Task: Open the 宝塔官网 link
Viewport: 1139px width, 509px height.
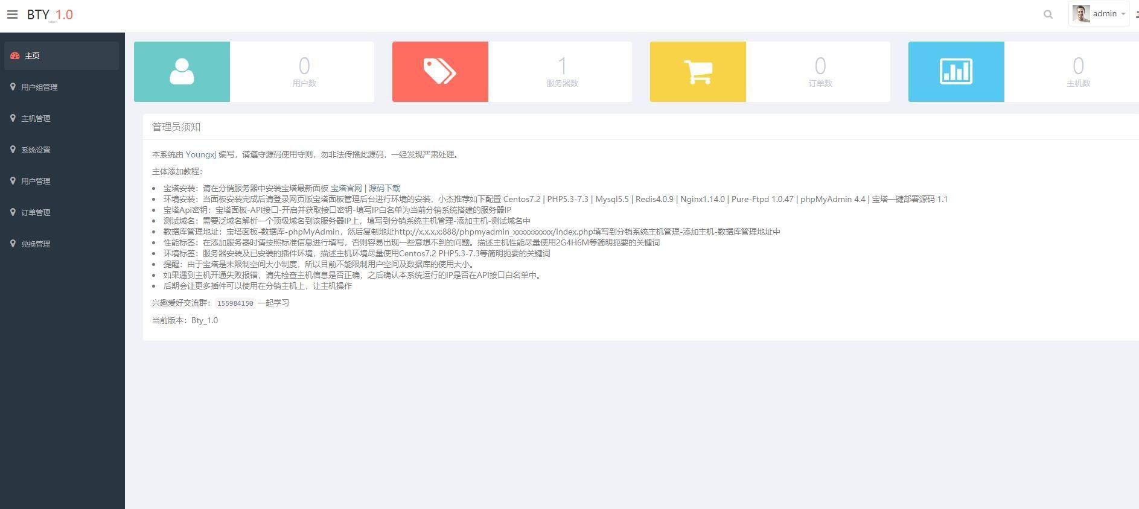Action: pos(346,188)
